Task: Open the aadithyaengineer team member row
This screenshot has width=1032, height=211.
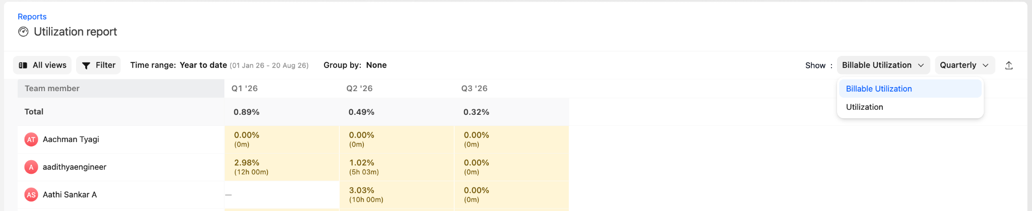Action: pyautogui.click(x=121, y=167)
